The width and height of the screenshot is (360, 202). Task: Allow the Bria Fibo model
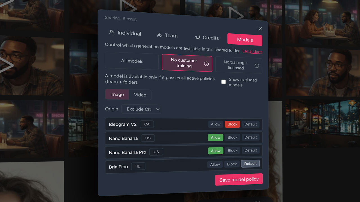click(215, 164)
